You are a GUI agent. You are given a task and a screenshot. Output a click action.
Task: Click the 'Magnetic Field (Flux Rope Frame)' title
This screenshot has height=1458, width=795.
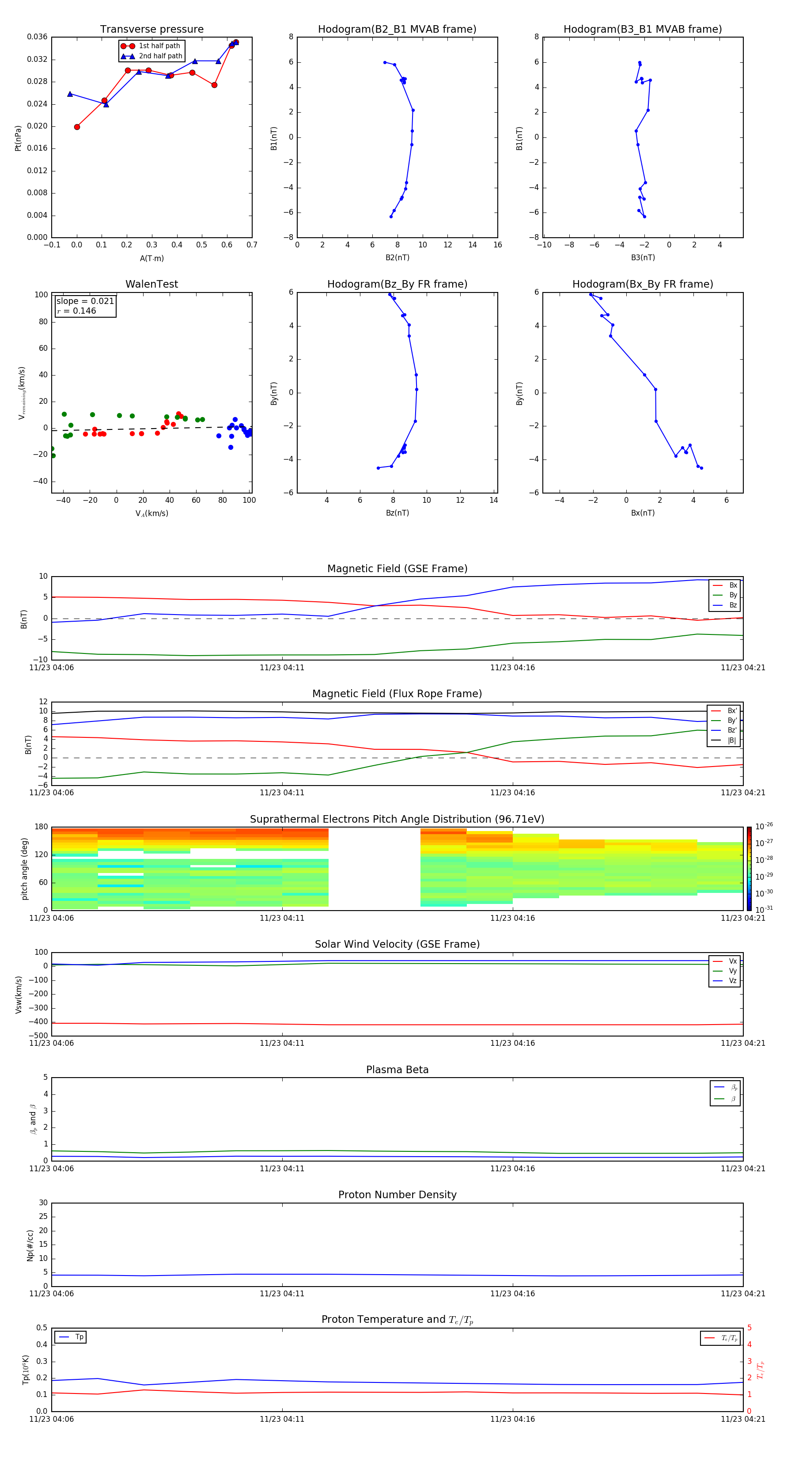pyautogui.click(x=397, y=694)
